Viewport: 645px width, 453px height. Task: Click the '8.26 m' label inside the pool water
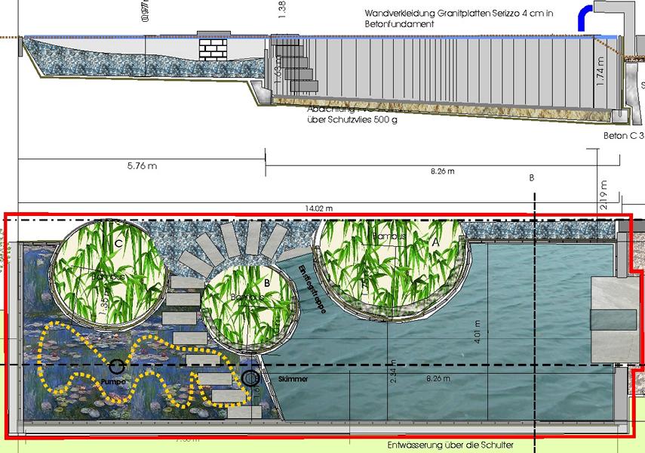(438, 378)
